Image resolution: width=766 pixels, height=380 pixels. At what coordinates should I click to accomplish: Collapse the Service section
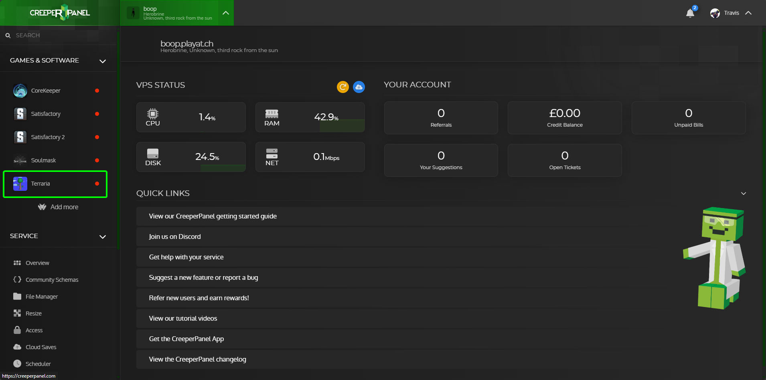tap(103, 236)
